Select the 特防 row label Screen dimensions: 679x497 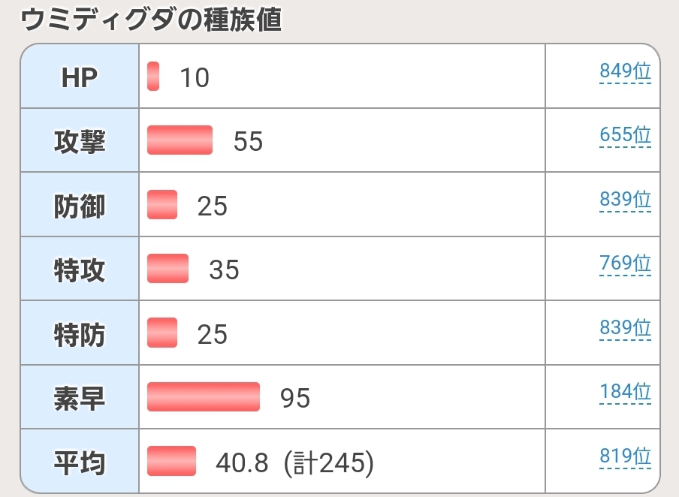pos(80,334)
